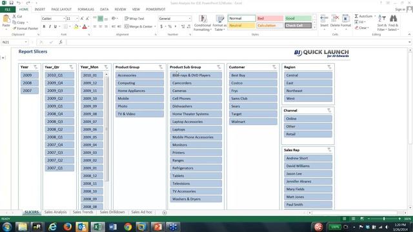Viewport: 413px width, 232px height.
Task: Apply currency dollar format
Action: click(x=161, y=26)
